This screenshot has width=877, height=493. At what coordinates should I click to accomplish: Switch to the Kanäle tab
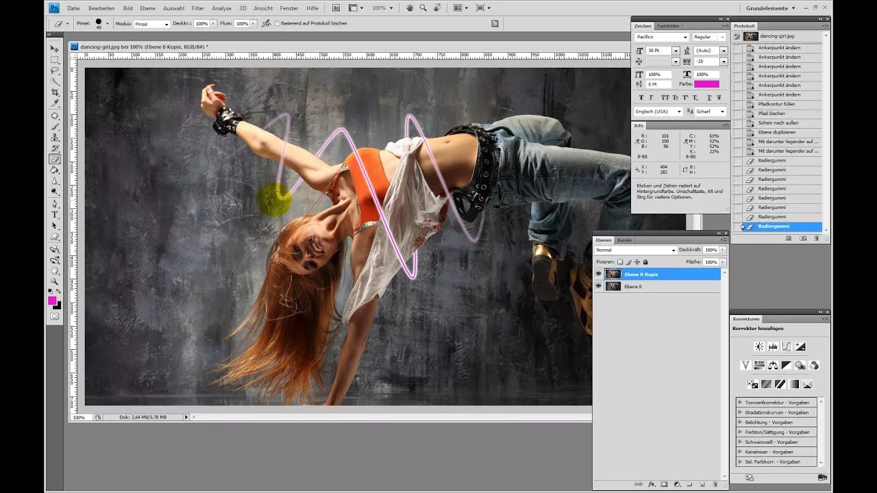click(x=625, y=240)
